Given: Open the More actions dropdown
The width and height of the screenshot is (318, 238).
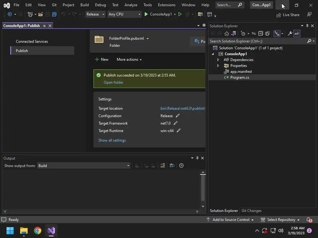Looking at the screenshot, I should pos(129,59).
